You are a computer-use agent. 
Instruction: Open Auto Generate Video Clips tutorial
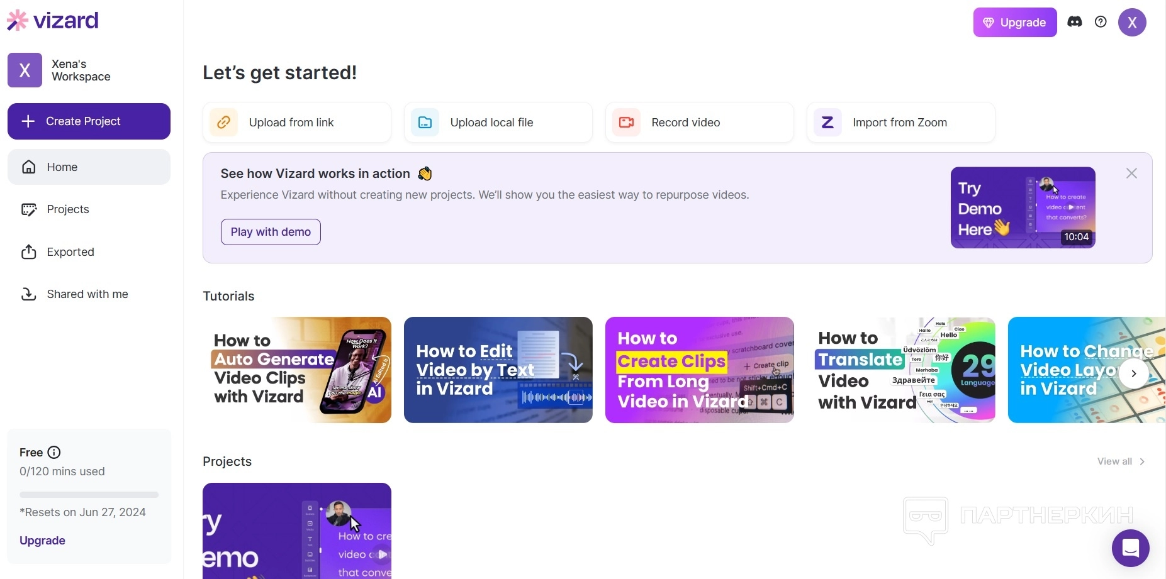click(297, 370)
